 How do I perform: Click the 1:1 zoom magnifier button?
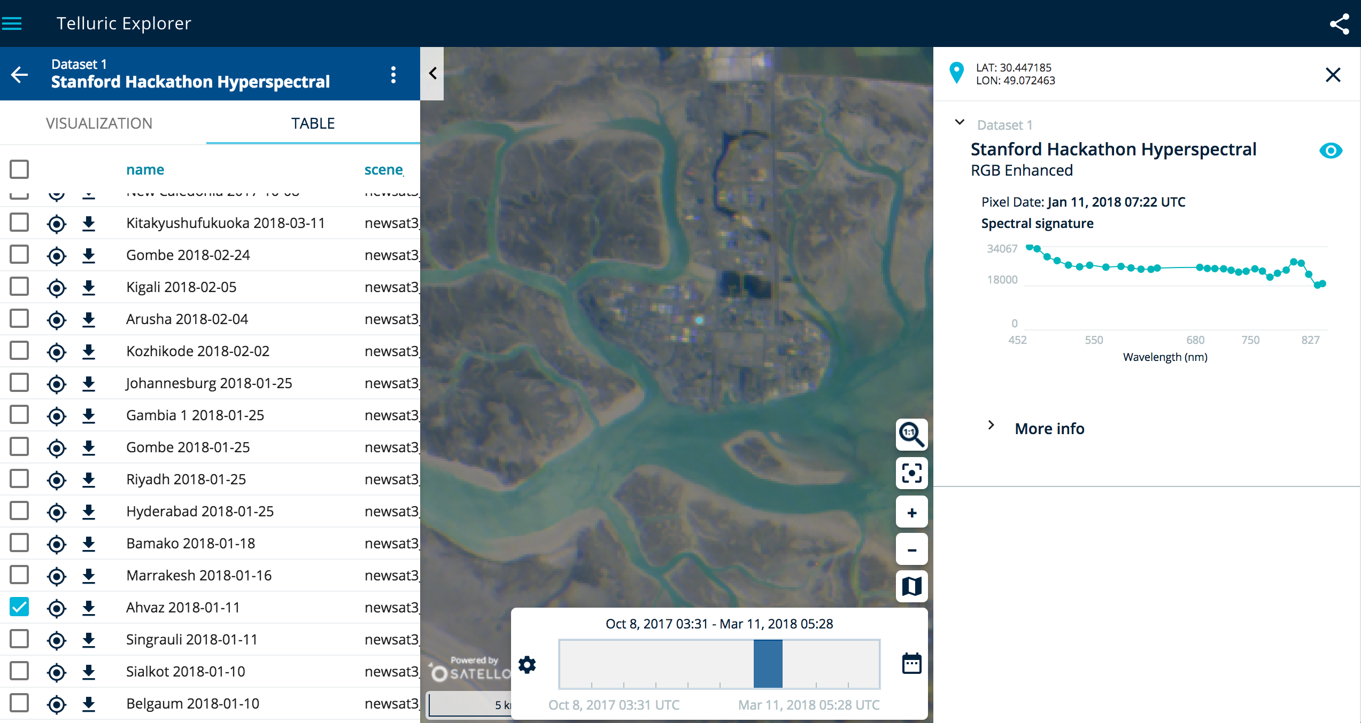911,435
